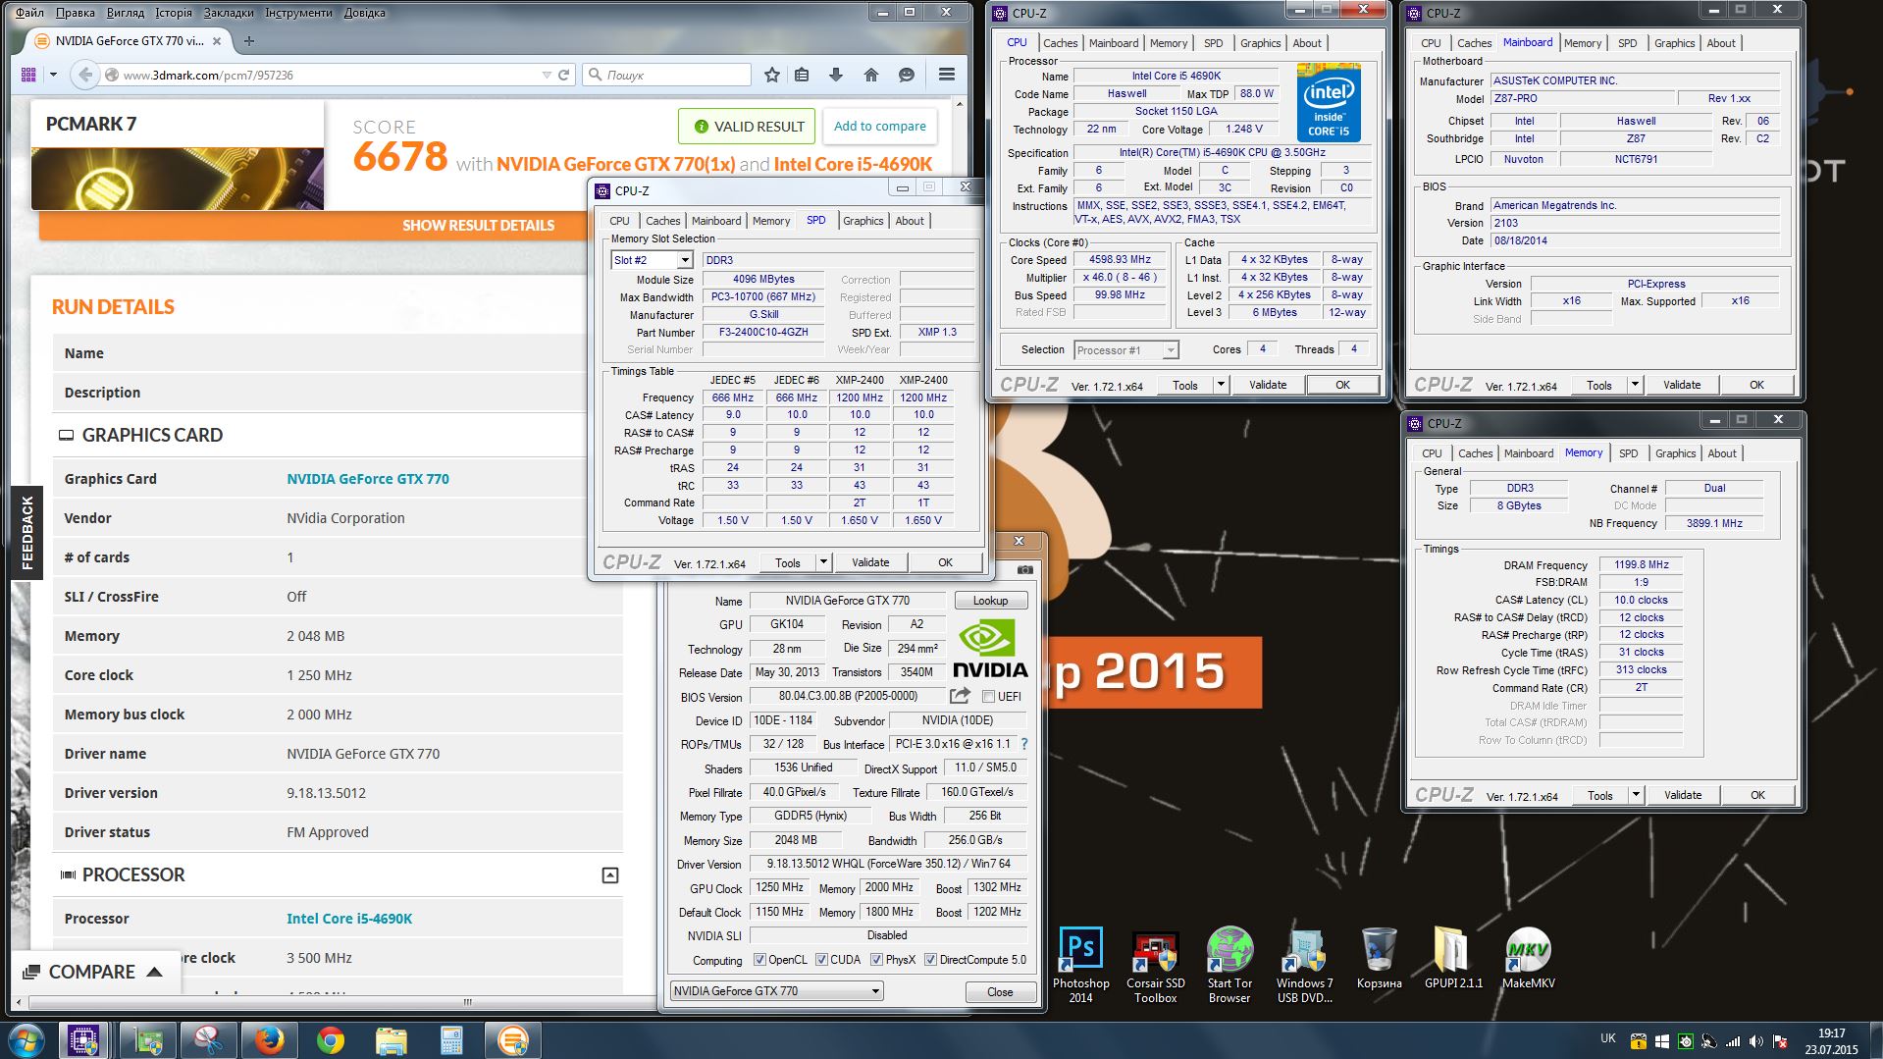This screenshot has width=1883, height=1059.
Task: Click the Add to compare button
Action: tap(879, 126)
